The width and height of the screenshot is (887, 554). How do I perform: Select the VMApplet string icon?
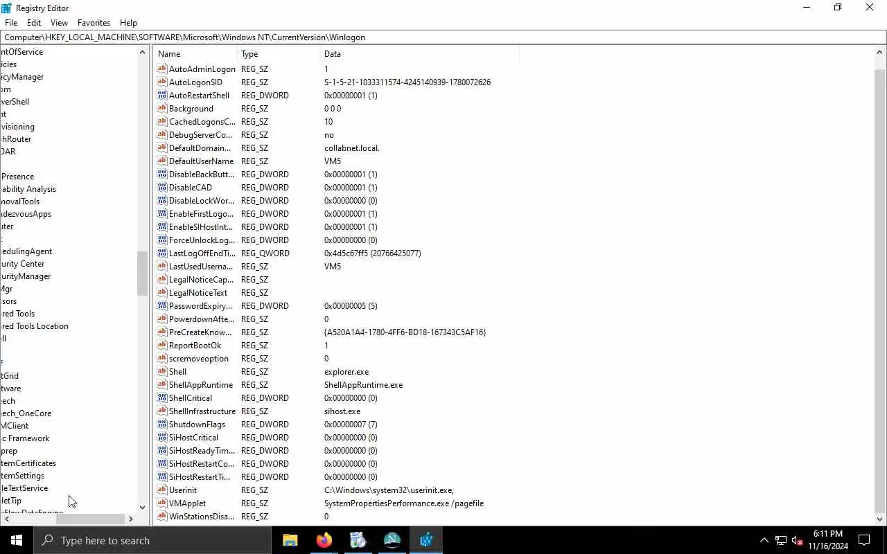pyautogui.click(x=162, y=503)
